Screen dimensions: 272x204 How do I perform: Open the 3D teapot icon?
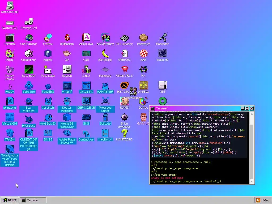67,56
